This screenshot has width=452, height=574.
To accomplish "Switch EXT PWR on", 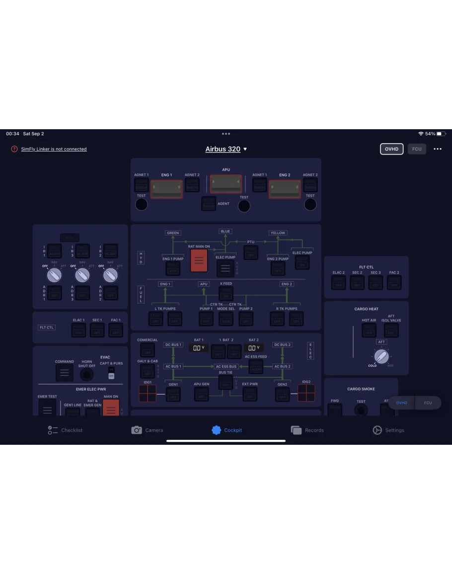I will tap(250, 394).
